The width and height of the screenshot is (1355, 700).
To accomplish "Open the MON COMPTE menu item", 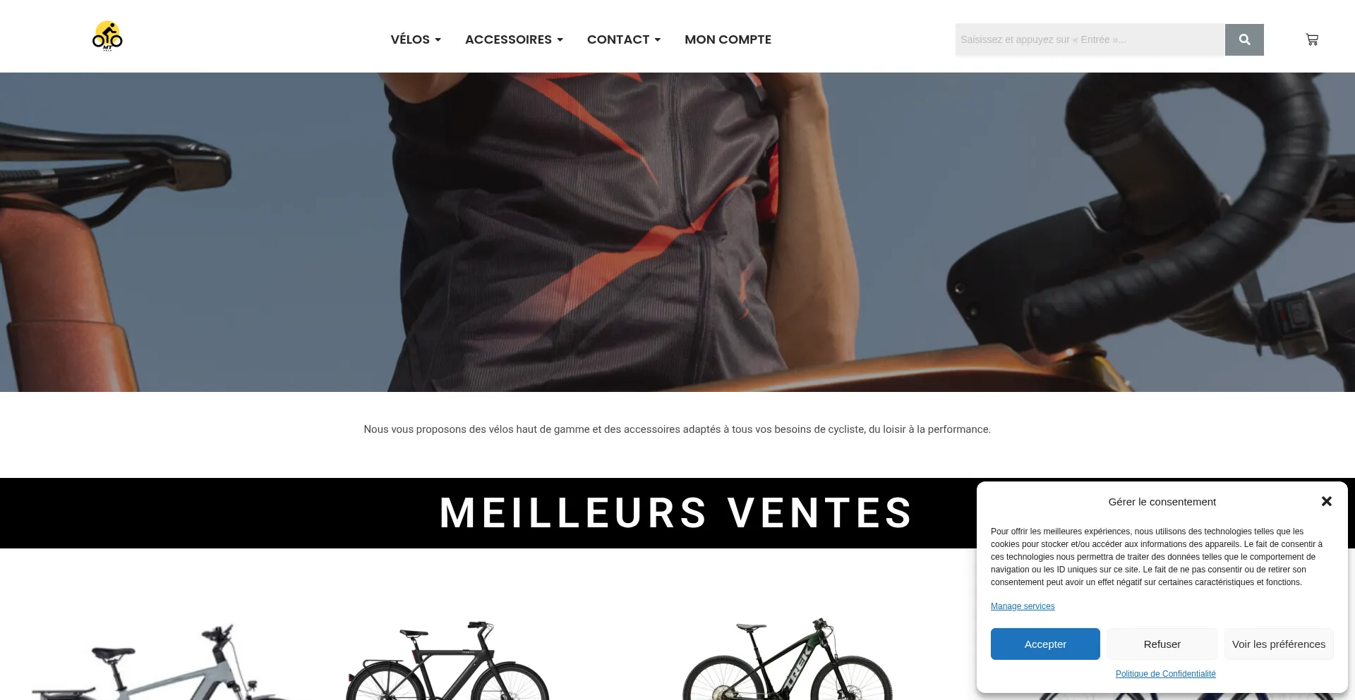I will click(728, 39).
